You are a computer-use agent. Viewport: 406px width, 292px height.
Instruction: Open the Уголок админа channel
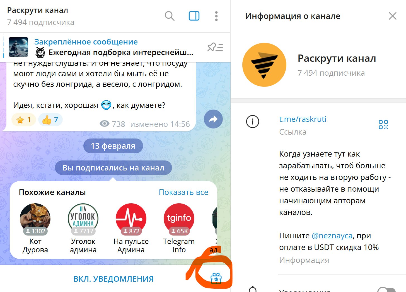tap(83, 229)
